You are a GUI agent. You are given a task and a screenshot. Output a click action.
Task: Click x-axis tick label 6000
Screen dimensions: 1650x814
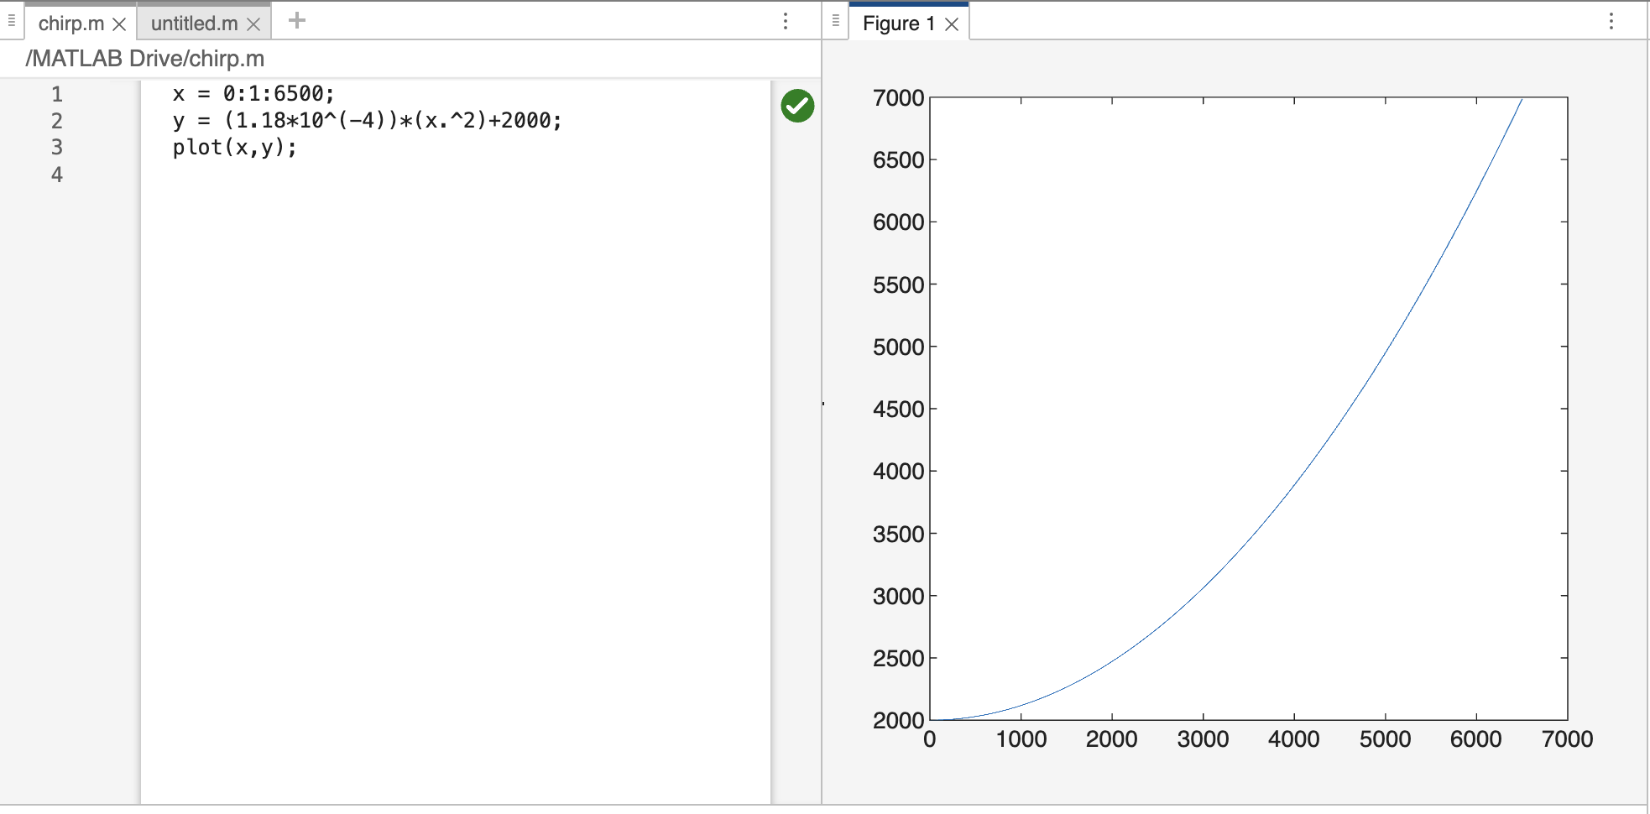click(x=1476, y=739)
